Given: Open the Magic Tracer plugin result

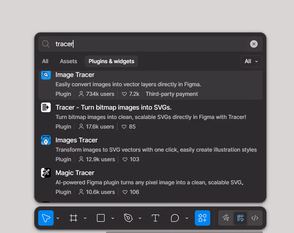Looking at the screenshot, I should (151, 182).
